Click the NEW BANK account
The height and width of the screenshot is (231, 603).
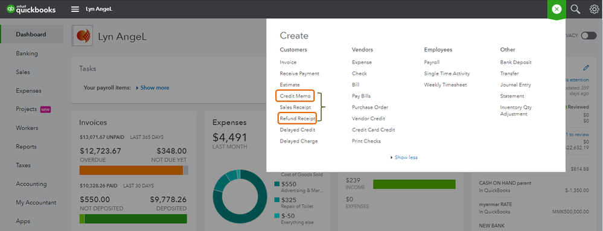(x=491, y=226)
